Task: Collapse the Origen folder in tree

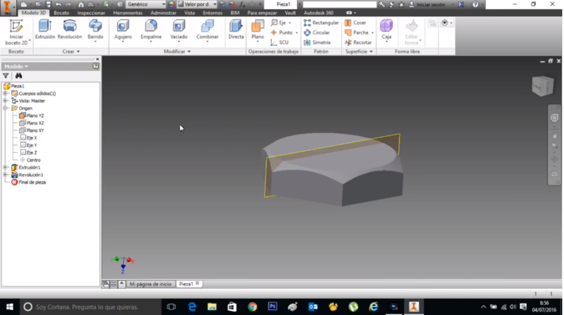Action: point(5,108)
